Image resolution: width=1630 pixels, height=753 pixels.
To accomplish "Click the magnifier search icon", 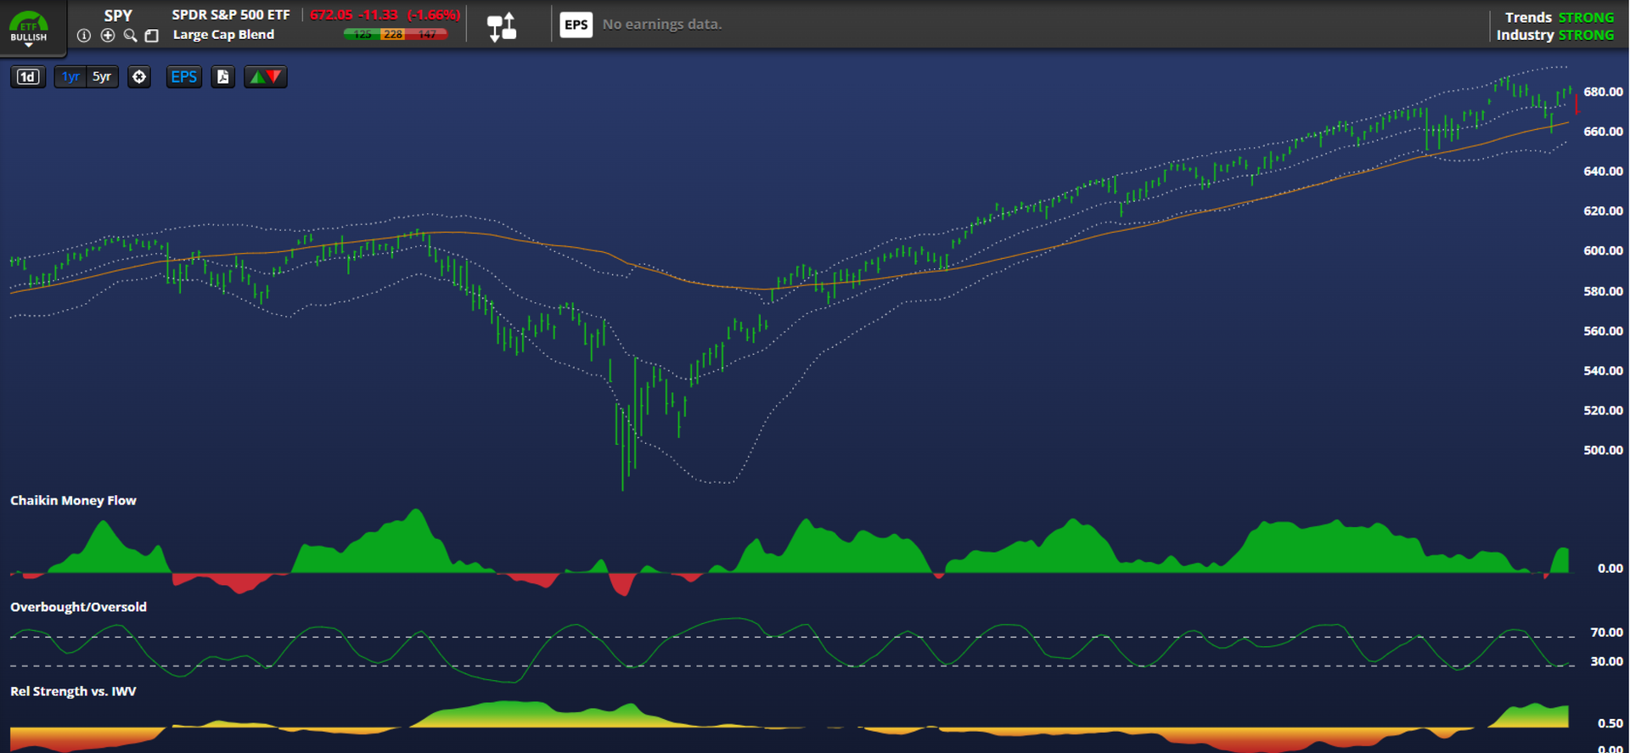I will 130,36.
